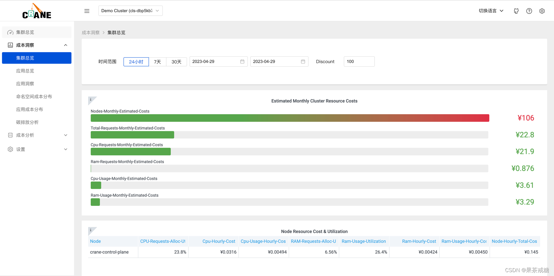Open 命名空间成本分布 menu item
554x276 pixels.
[x=37, y=97]
